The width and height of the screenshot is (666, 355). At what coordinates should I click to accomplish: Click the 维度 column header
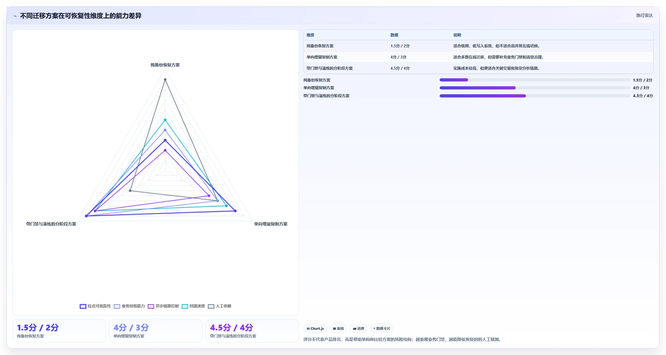(x=310, y=35)
